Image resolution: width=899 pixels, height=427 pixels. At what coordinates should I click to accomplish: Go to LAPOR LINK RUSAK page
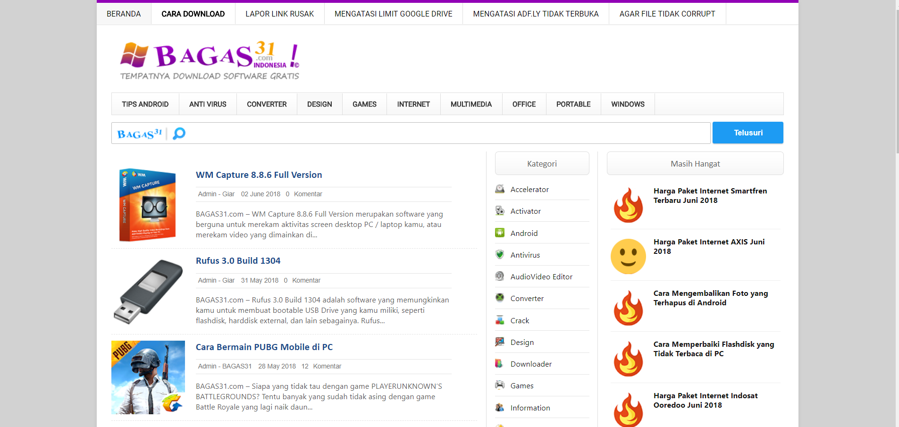click(x=279, y=14)
